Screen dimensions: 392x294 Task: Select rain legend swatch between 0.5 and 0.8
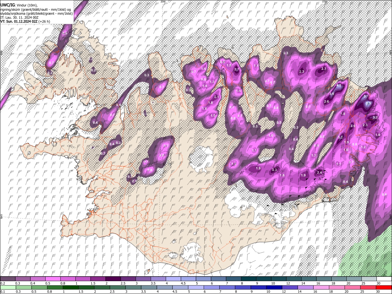[39, 287]
